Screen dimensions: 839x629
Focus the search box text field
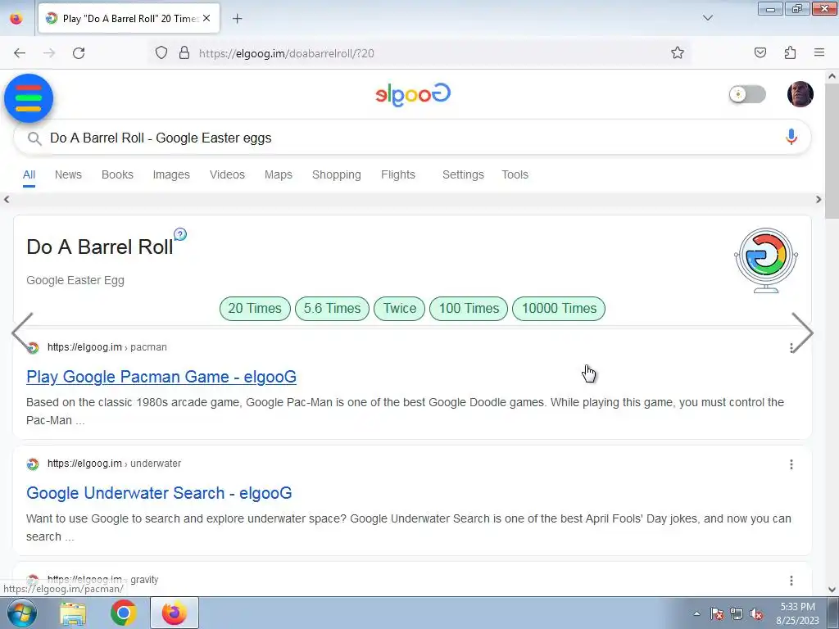(x=412, y=138)
